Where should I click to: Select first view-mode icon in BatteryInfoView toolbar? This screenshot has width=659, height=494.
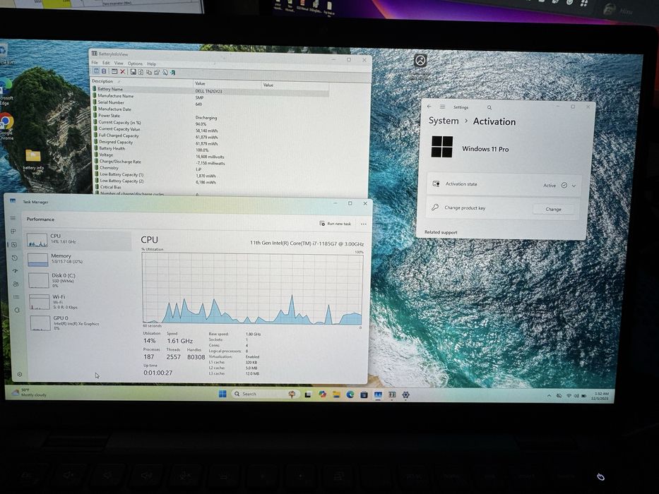click(x=97, y=71)
